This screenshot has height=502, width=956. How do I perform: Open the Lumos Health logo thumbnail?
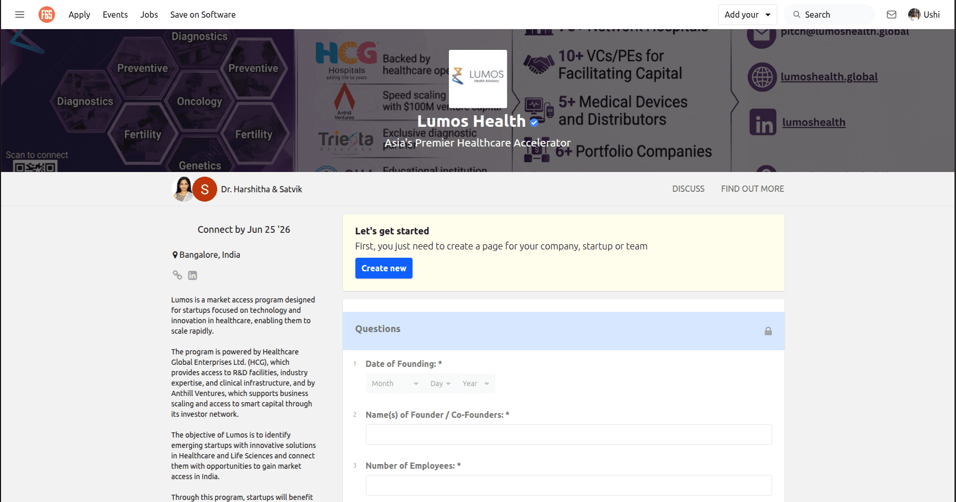[478, 79]
